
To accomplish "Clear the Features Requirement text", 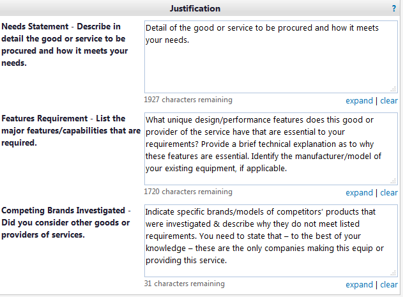I will [x=389, y=193].
